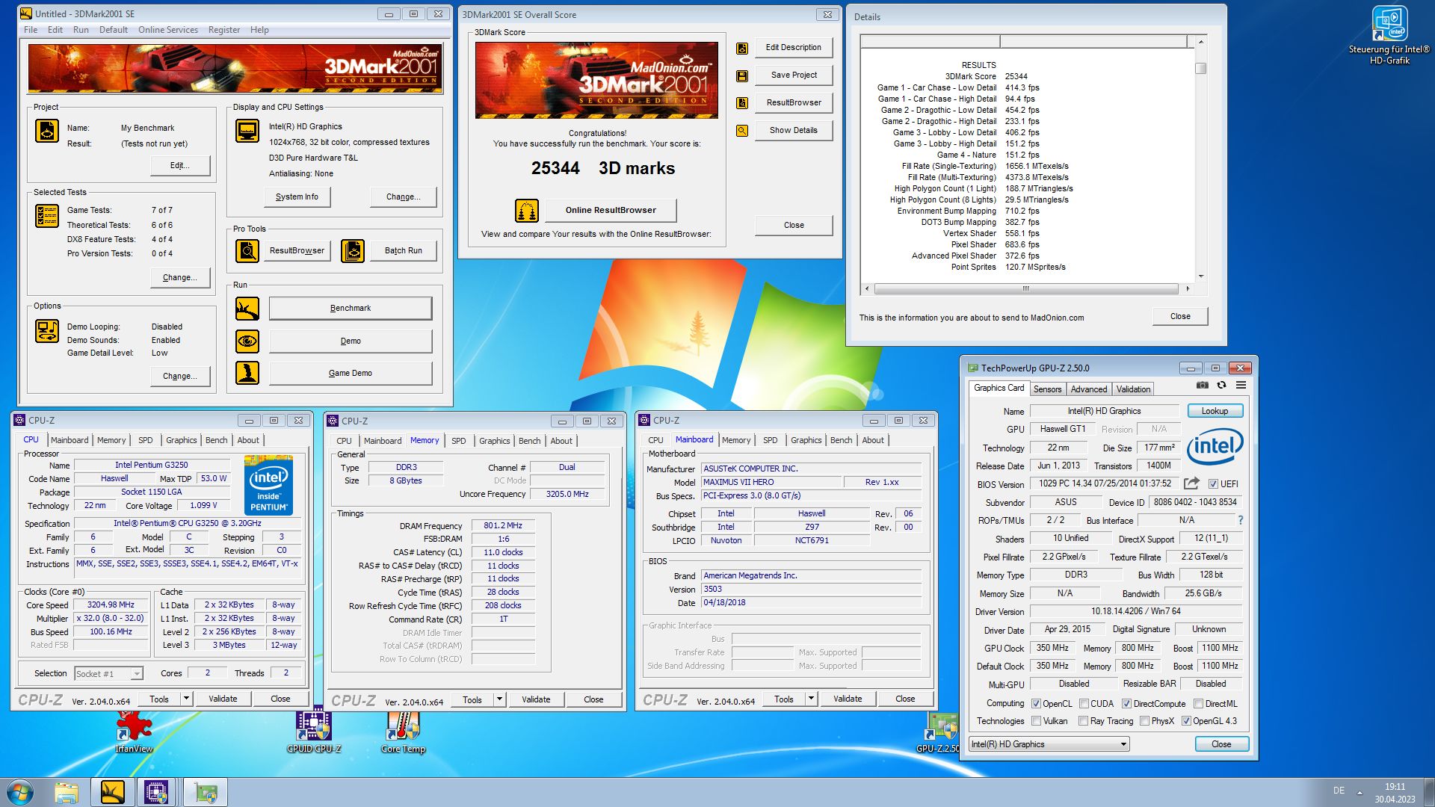Screen dimensions: 1435x807
Task: Open the GPU-Z hamburger menu icon
Action: [1241, 385]
